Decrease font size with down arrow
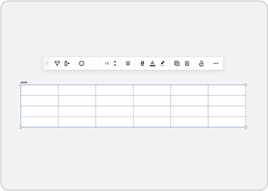 point(115,65)
